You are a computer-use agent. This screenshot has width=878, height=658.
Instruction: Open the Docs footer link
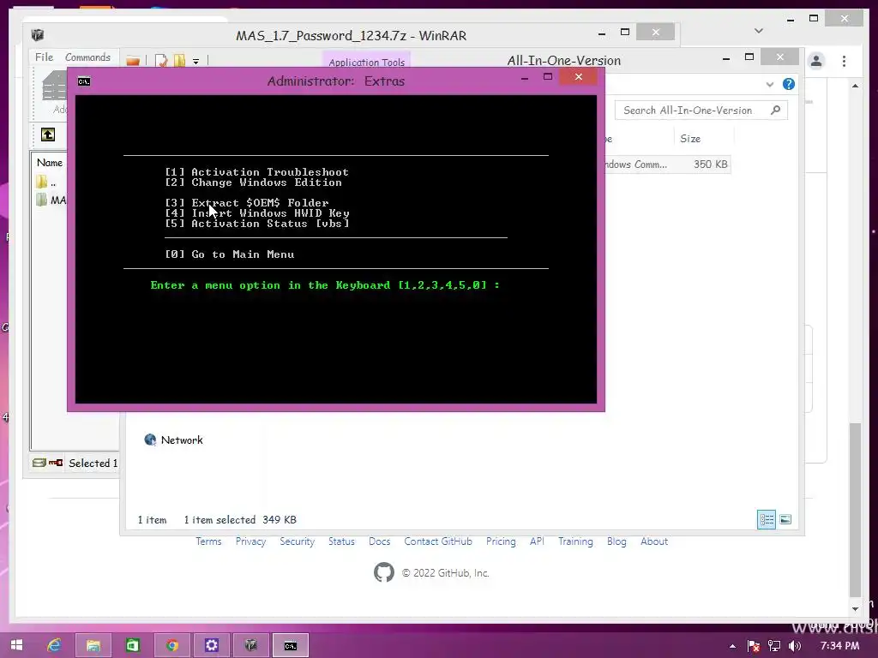point(379,541)
